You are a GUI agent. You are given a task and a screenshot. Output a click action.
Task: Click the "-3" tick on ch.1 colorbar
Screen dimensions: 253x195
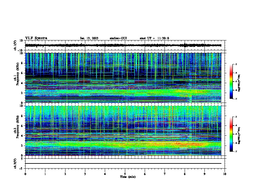[x=235, y=64]
